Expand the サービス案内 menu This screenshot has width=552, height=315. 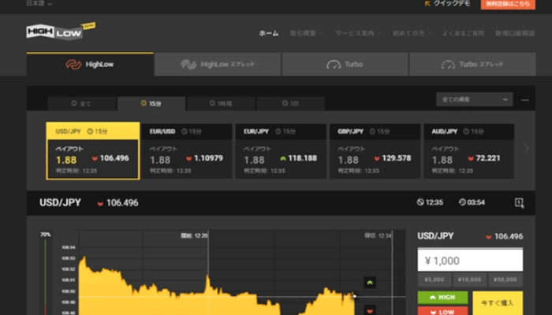point(358,33)
